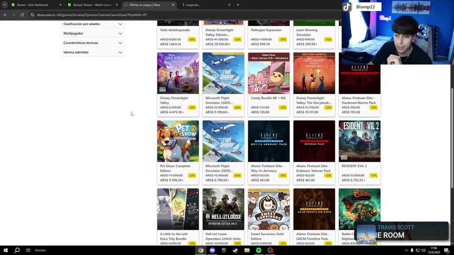Open Windows taskbar search
454x255 pixels.
click(x=17, y=250)
